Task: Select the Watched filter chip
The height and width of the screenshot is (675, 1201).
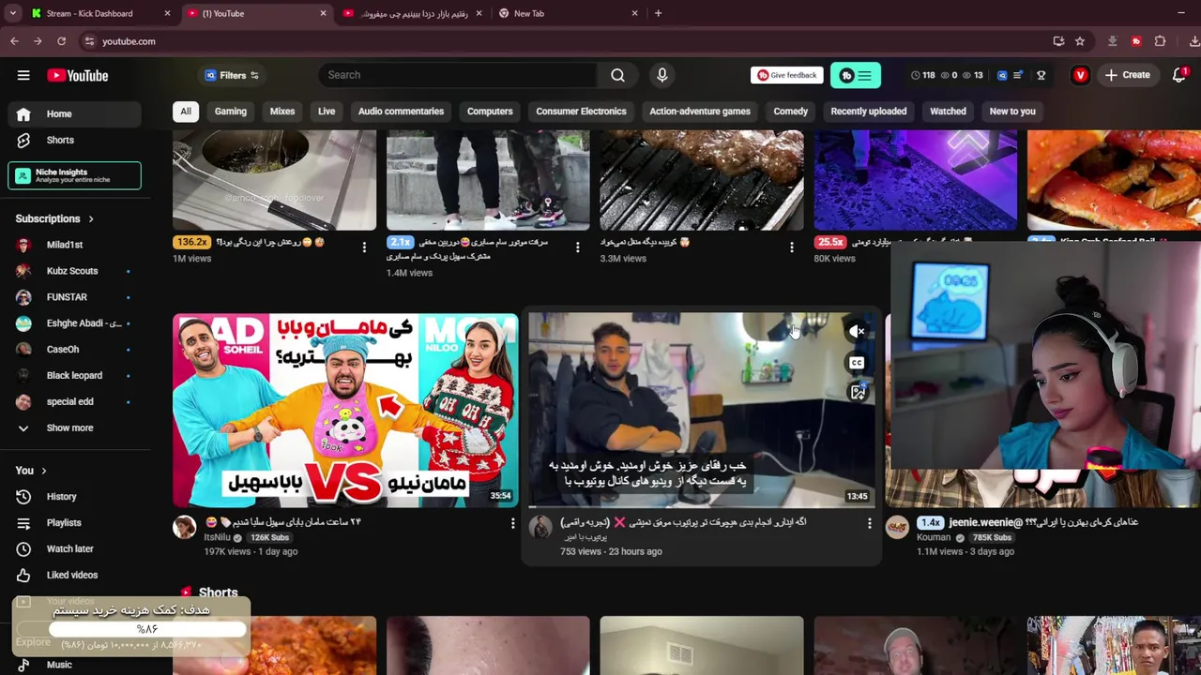Action: [948, 111]
